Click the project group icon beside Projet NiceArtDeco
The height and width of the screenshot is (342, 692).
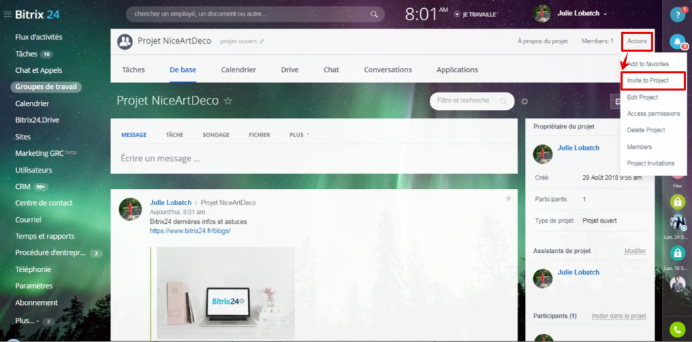coord(125,41)
